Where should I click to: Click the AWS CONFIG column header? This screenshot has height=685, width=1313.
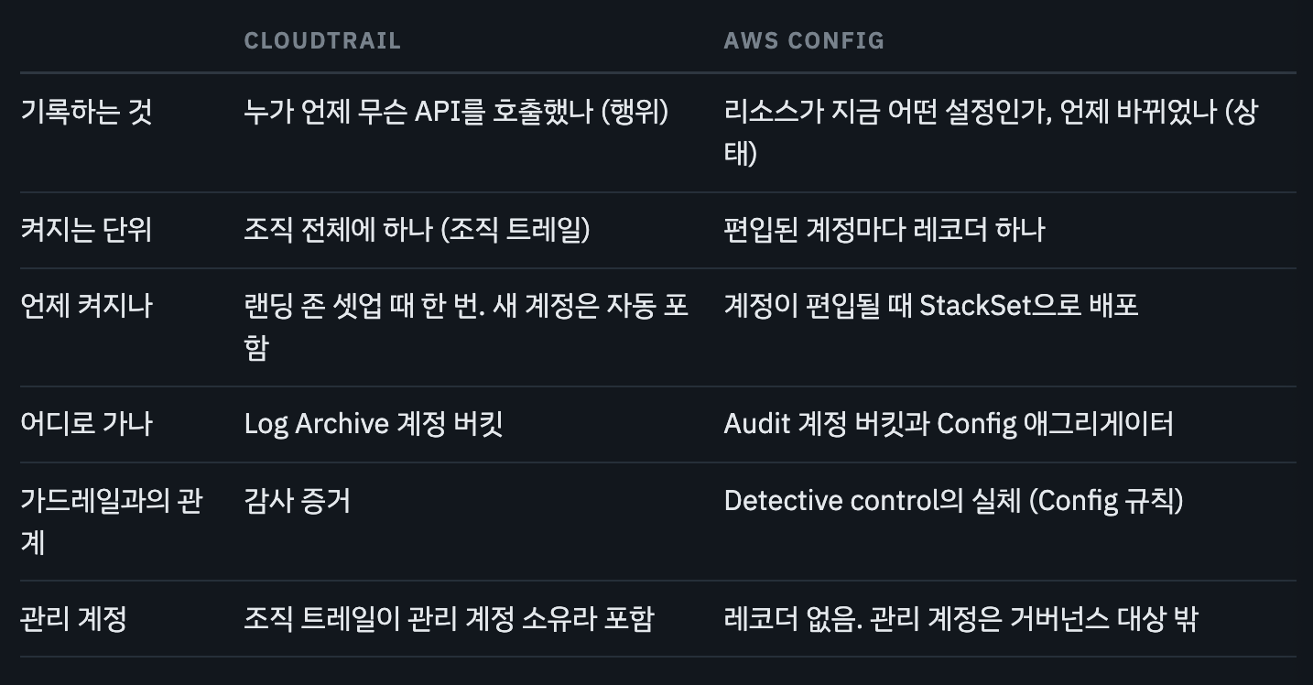(x=804, y=41)
